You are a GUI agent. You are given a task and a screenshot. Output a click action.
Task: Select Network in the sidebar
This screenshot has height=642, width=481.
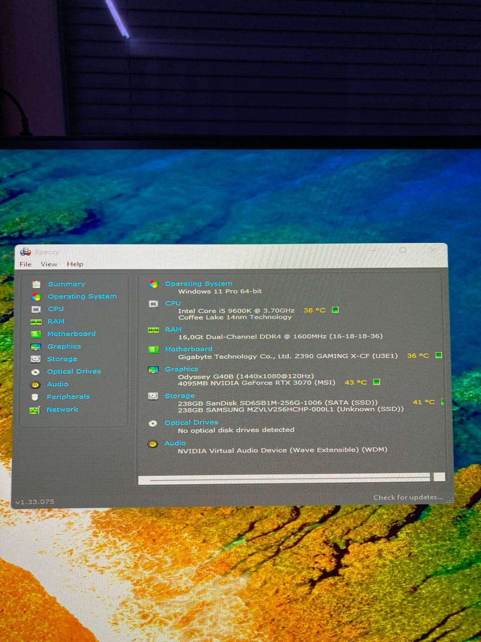click(x=63, y=409)
